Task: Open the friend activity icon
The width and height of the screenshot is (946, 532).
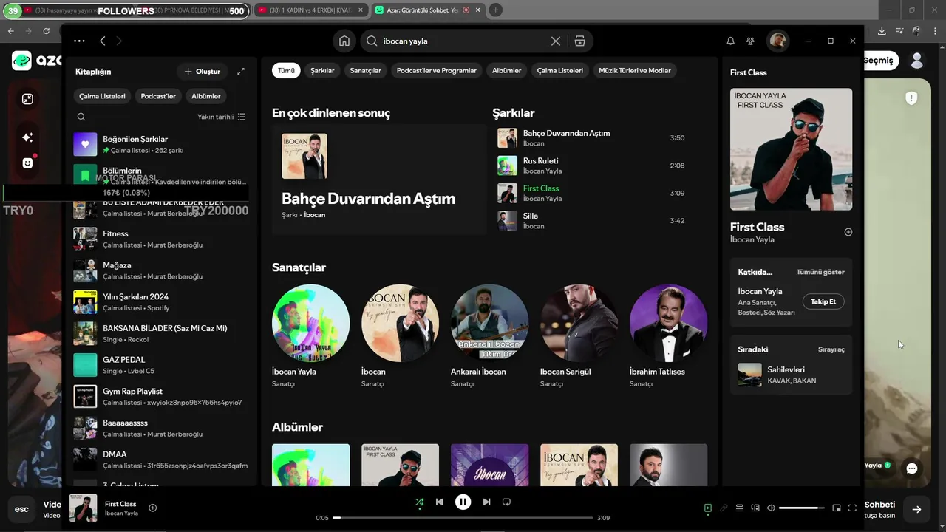Action: [x=751, y=41]
